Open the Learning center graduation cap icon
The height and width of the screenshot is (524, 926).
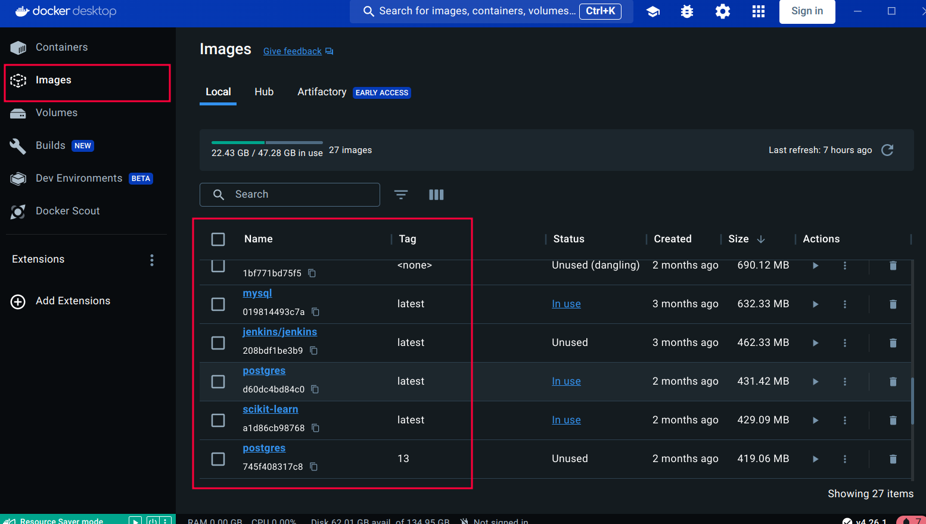(x=653, y=11)
